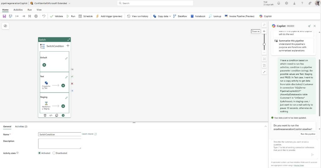Expand the Copy data dropdown arrow
The image size is (321, 168).
(x=170, y=16)
